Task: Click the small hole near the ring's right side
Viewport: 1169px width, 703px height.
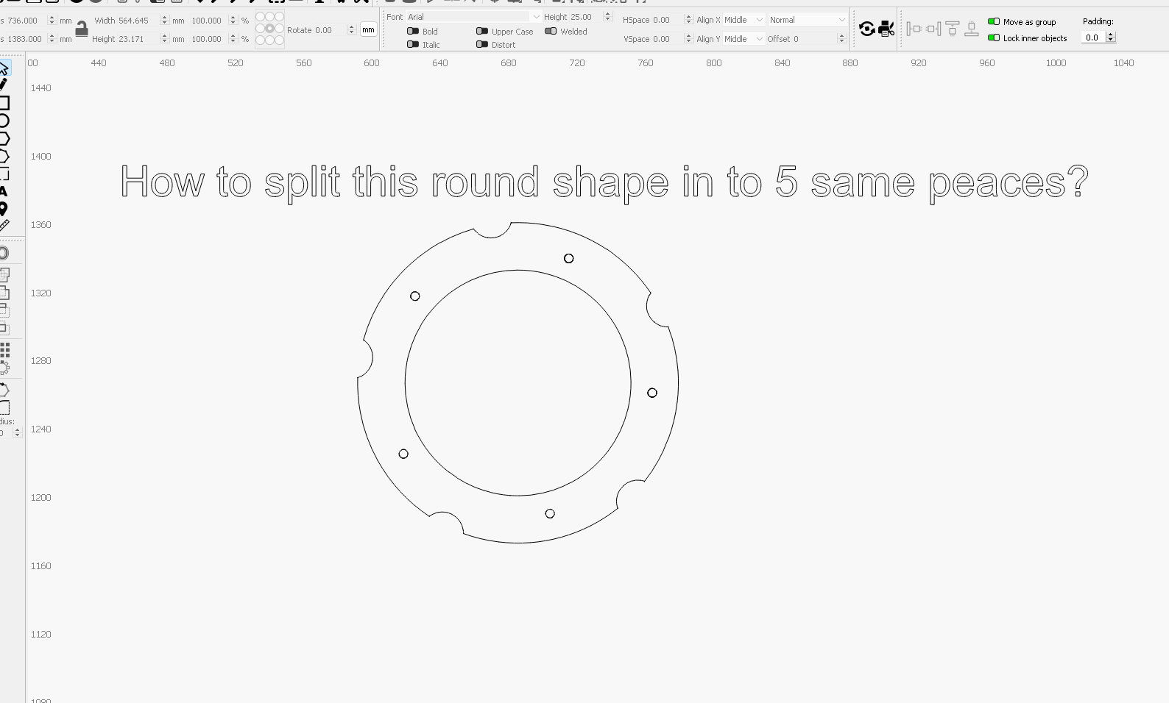Action: 652,393
